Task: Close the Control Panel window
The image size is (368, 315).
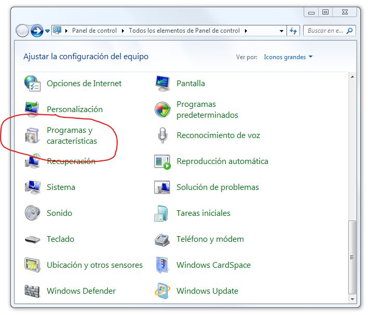Action: pos(345,12)
